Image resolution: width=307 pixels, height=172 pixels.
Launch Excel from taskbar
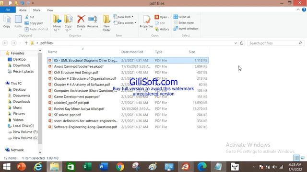[x=87, y=167]
